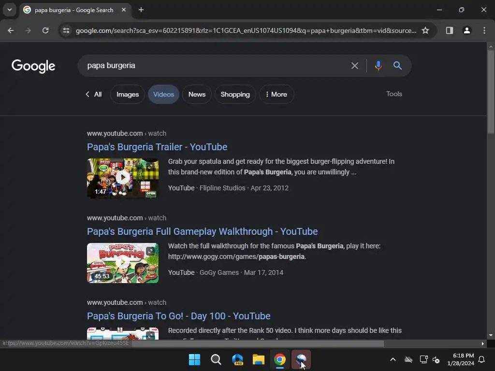Click the Day 100 video thumbnail
This screenshot has height=371, width=495.
pyautogui.click(x=123, y=333)
